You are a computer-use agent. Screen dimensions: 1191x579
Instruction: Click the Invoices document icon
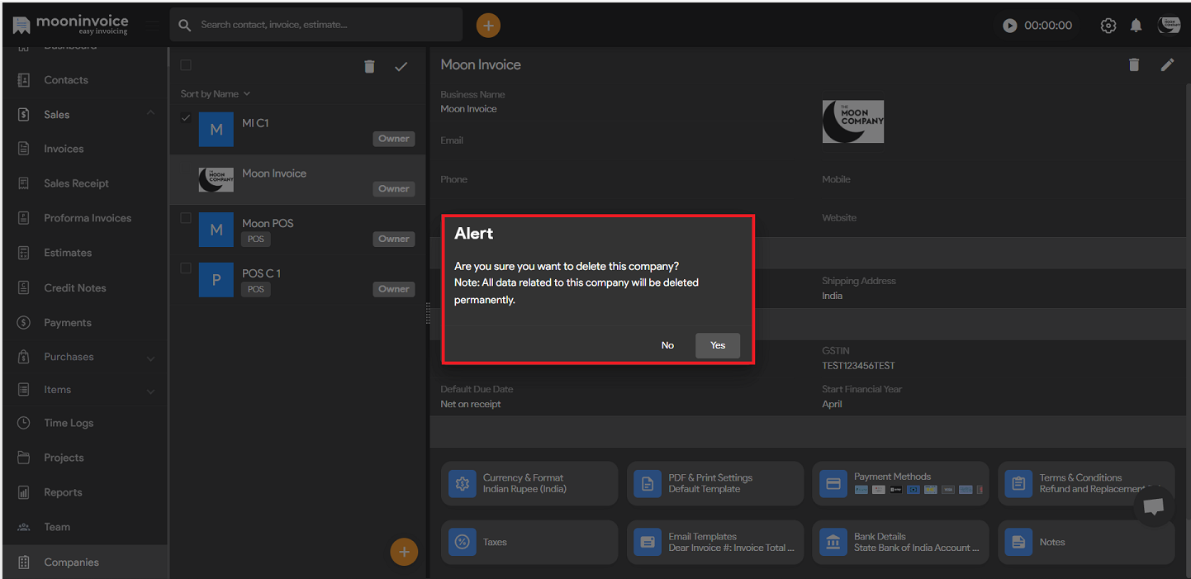[24, 149]
